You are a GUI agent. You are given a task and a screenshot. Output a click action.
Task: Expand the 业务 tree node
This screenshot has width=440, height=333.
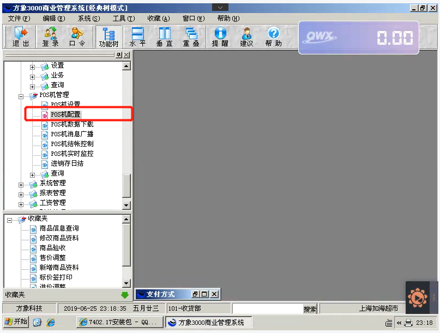pyautogui.click(x=32, y=77)
